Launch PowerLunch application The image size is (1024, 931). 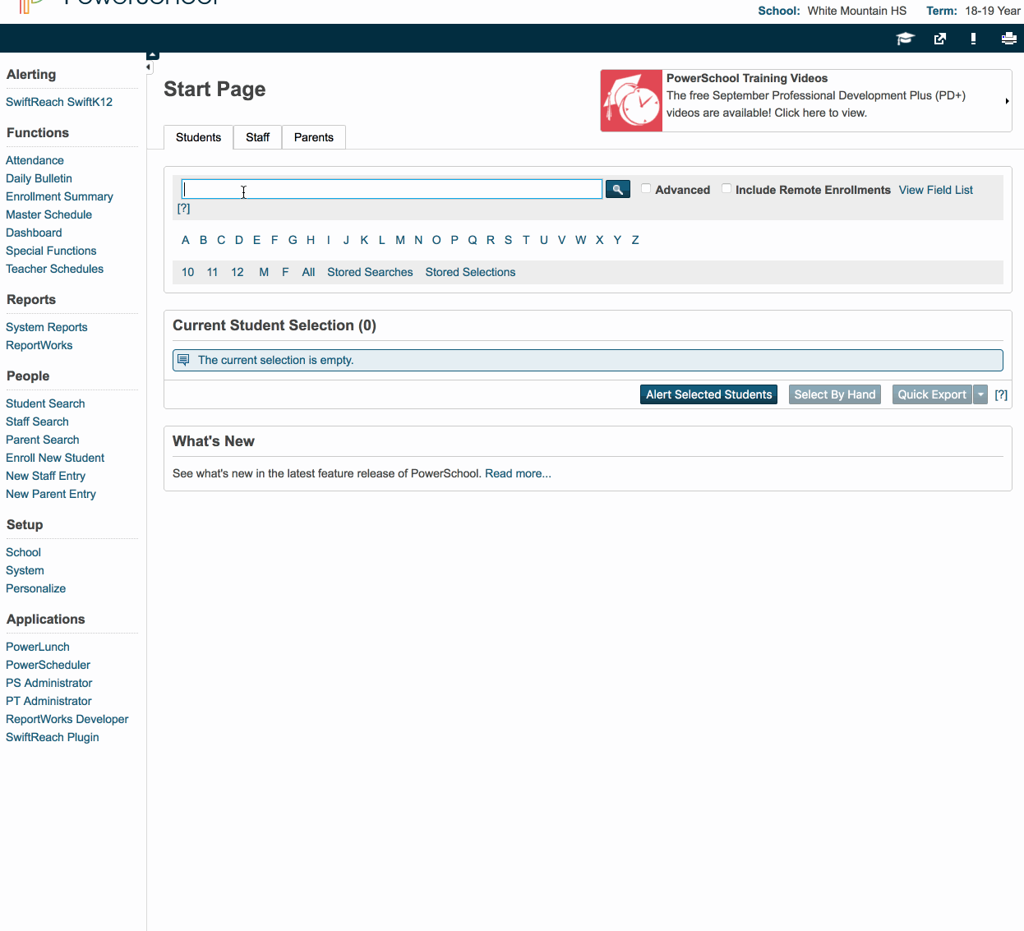38,647
